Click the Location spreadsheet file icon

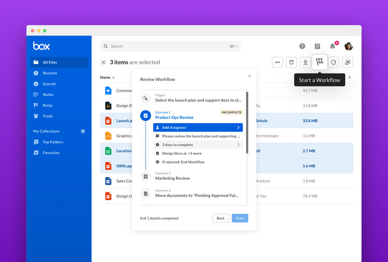(108, 151)
